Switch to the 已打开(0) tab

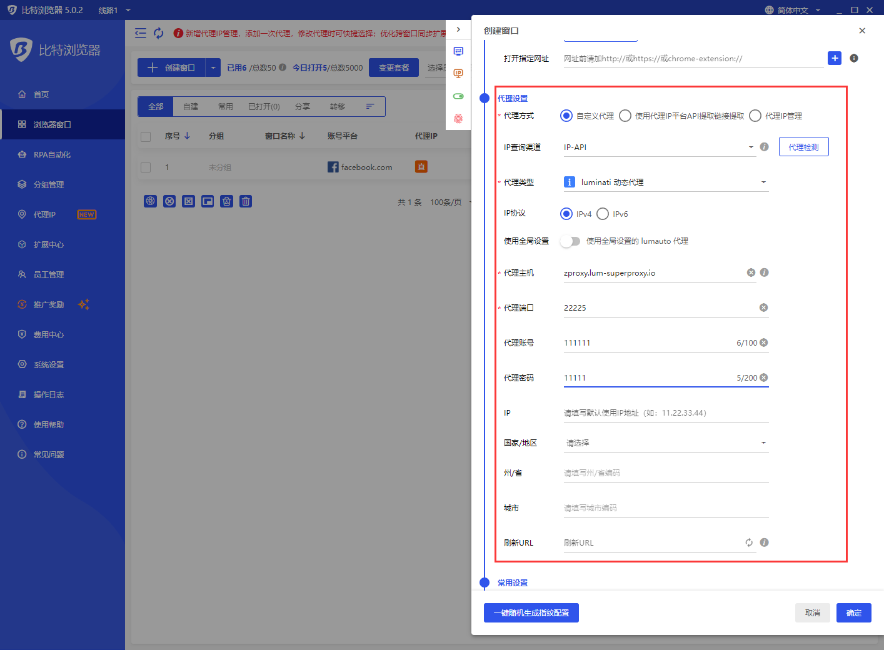[263, 106]
